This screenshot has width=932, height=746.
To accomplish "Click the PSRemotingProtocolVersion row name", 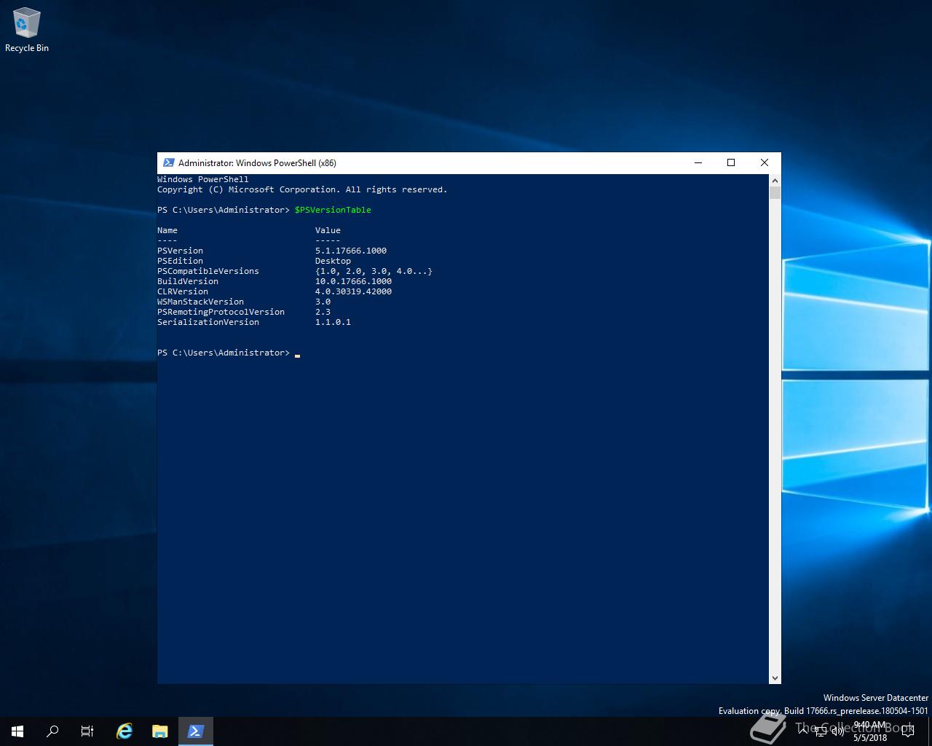I will coord(221,312).
